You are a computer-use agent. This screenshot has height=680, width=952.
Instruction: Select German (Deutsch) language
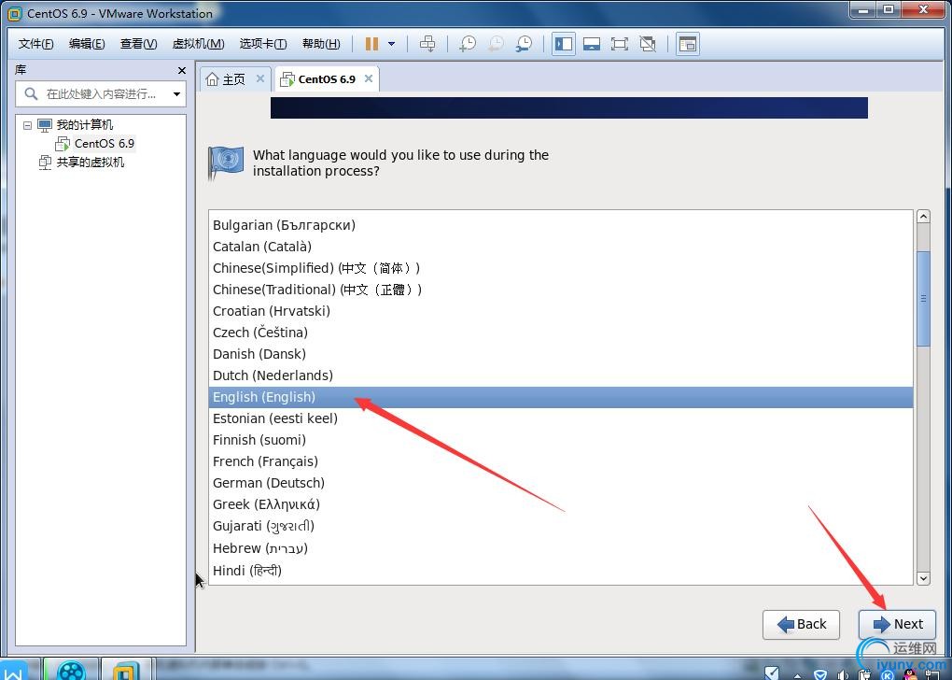[561, 483]
